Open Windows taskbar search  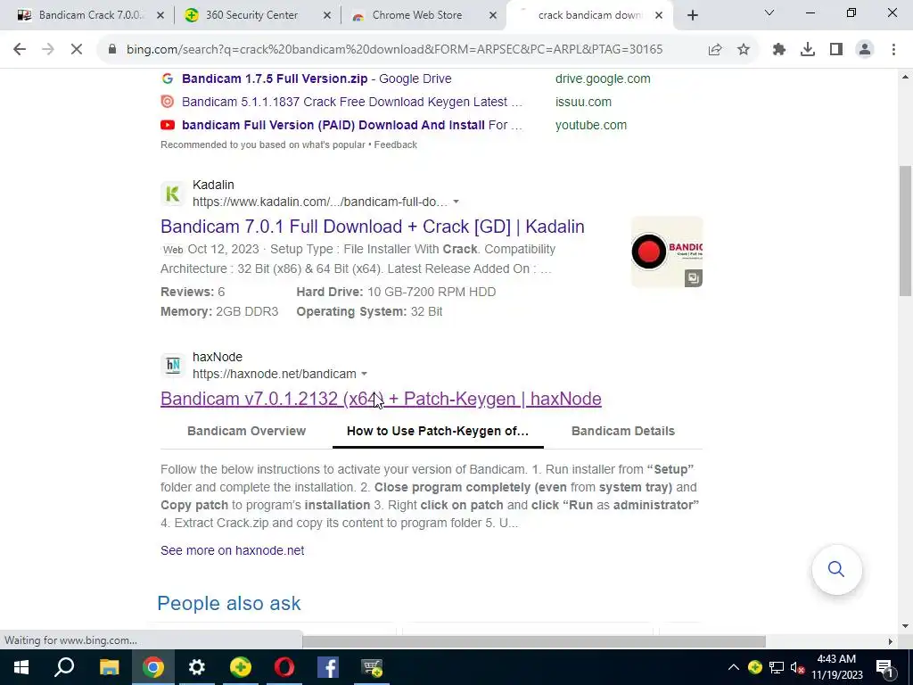pyautogui.click(x=64, y=667)
